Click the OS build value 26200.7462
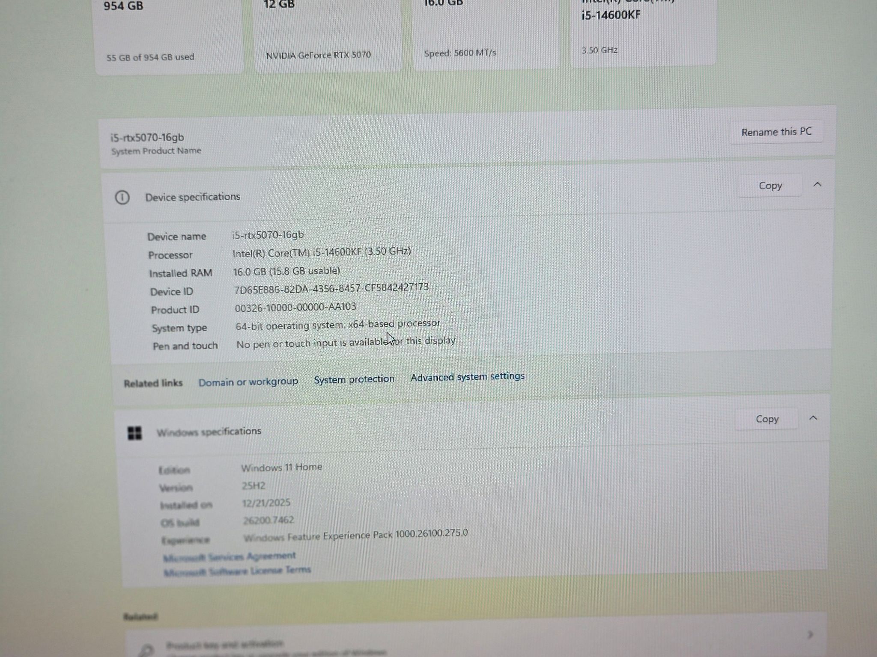The width and height of the screenshot is (877, 657). [268, 520]
